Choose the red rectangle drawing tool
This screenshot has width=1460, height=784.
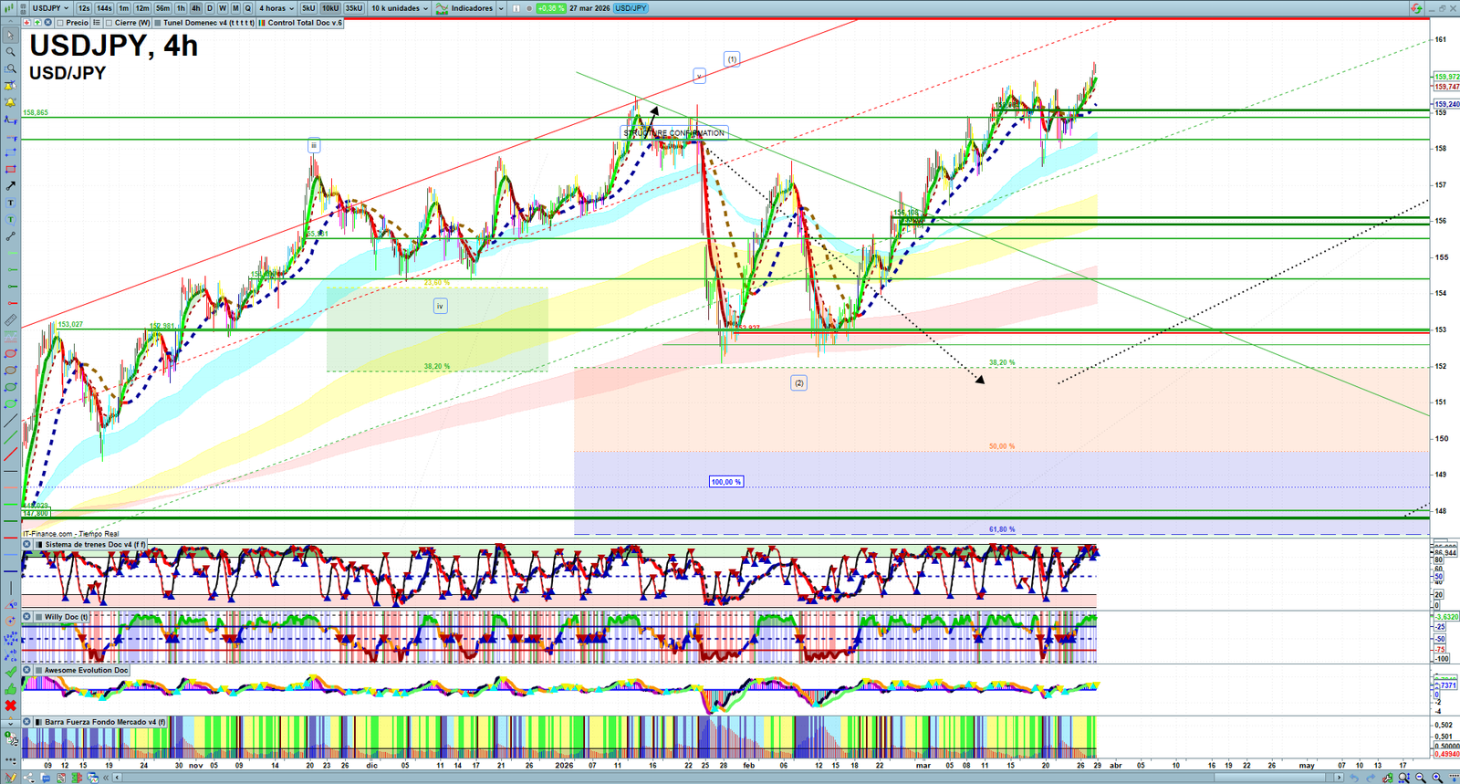coord(10,170)
